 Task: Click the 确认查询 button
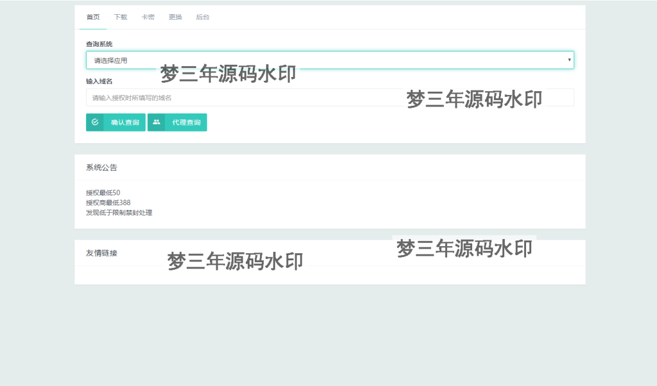[115, 122]
